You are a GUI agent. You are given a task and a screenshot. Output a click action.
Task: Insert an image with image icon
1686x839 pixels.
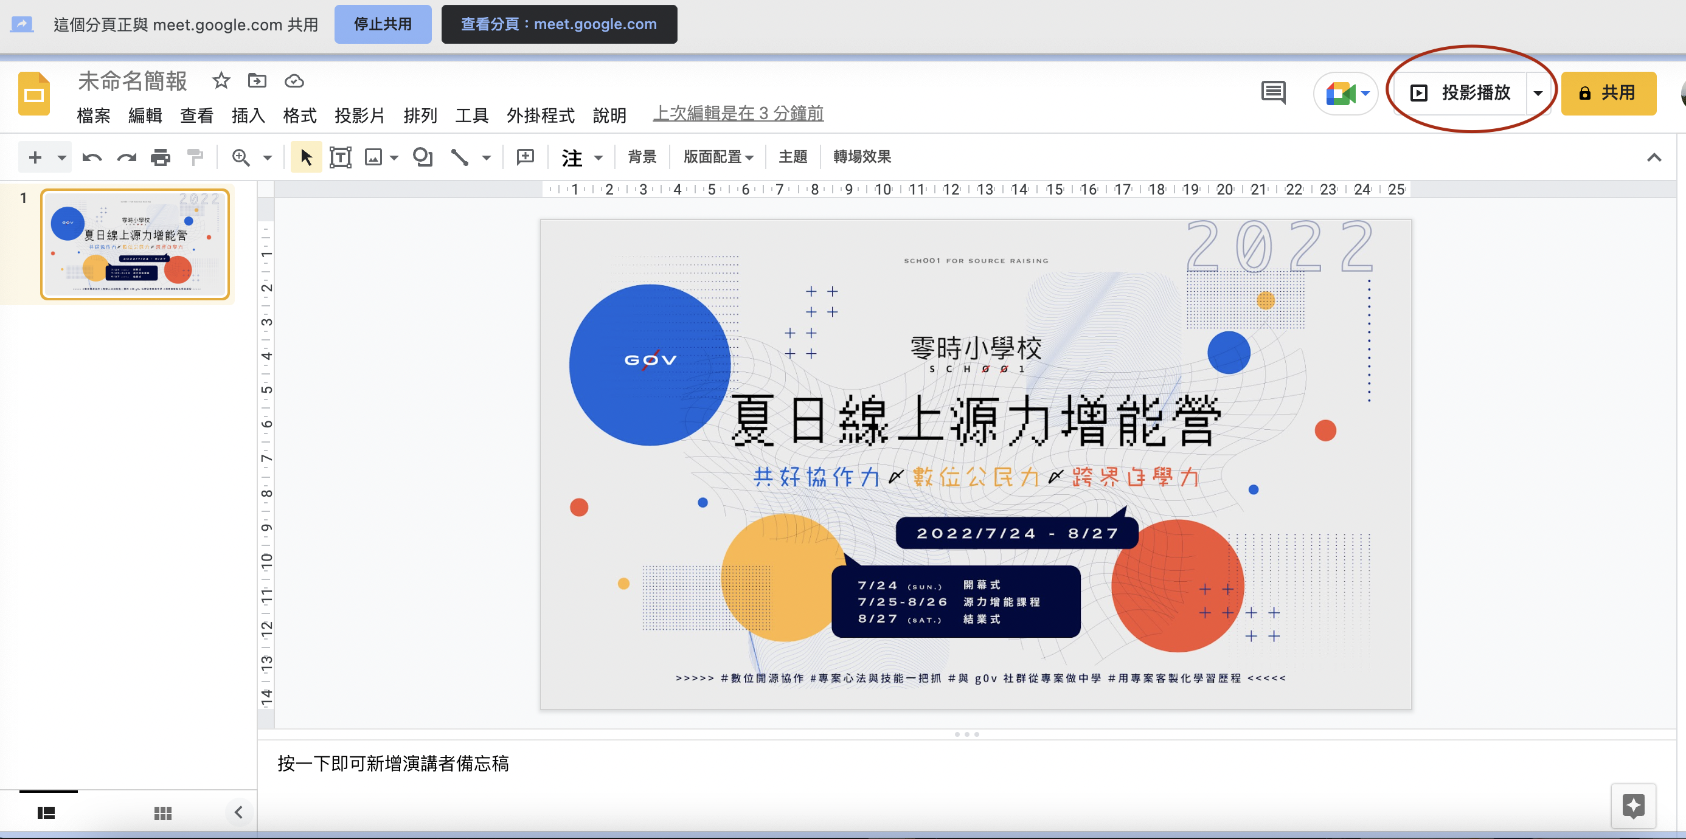[x=373, y=157]
